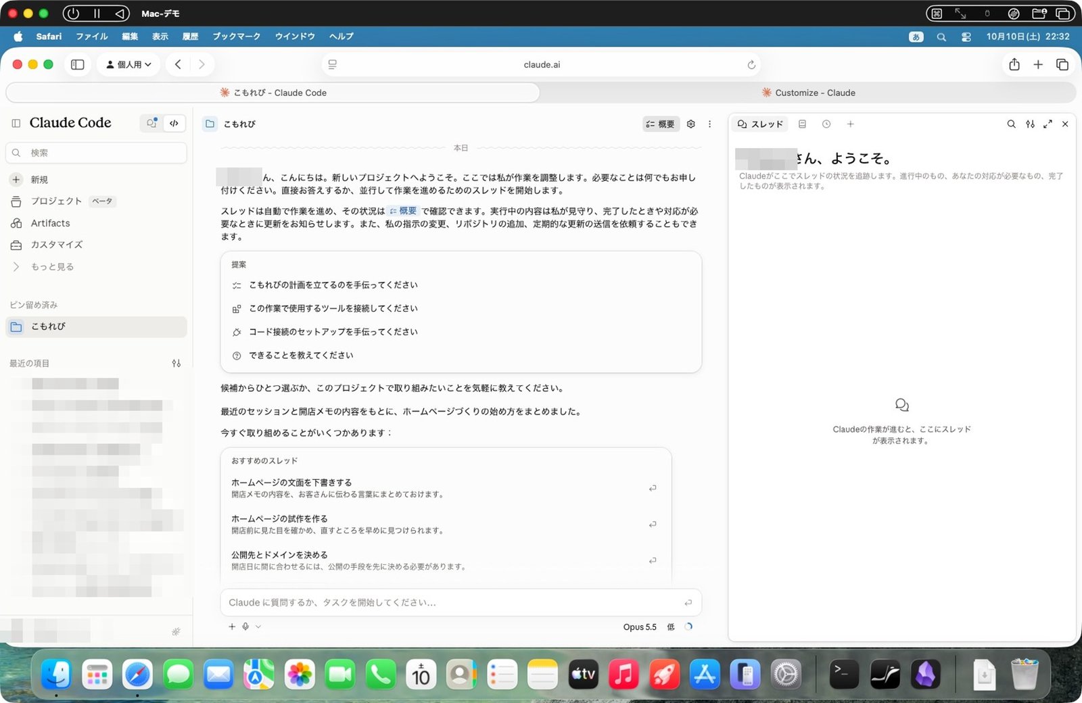Image resolution: width=1082 pixels, height=703 pixels.
Task: Change the 低 effort level setting
Action: click(671, 627)
